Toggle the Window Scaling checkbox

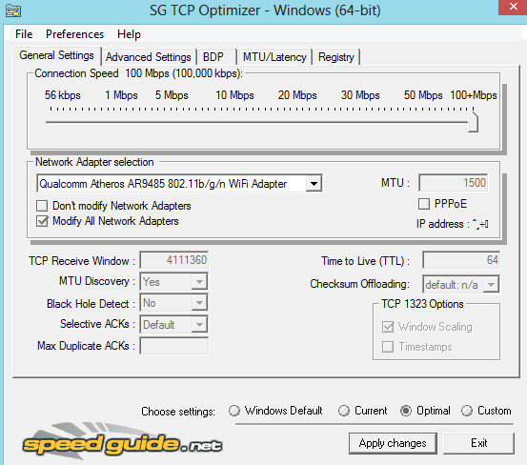tap(388, 327)
